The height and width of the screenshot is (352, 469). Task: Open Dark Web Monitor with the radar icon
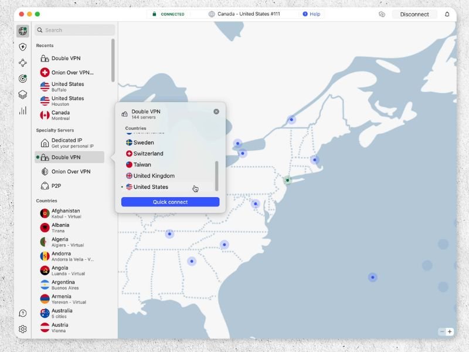(21, 77)
